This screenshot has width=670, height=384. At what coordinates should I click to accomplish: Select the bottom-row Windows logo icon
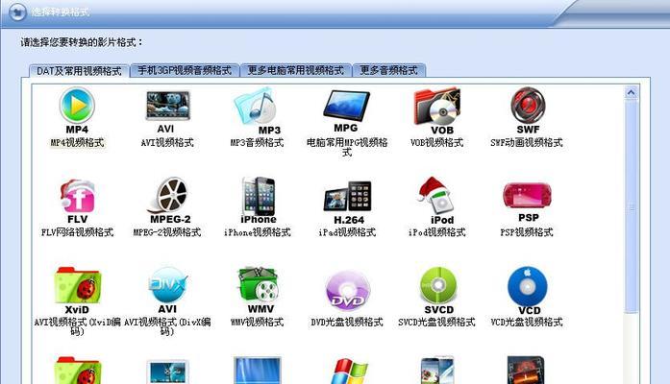(x=350, y=372)
